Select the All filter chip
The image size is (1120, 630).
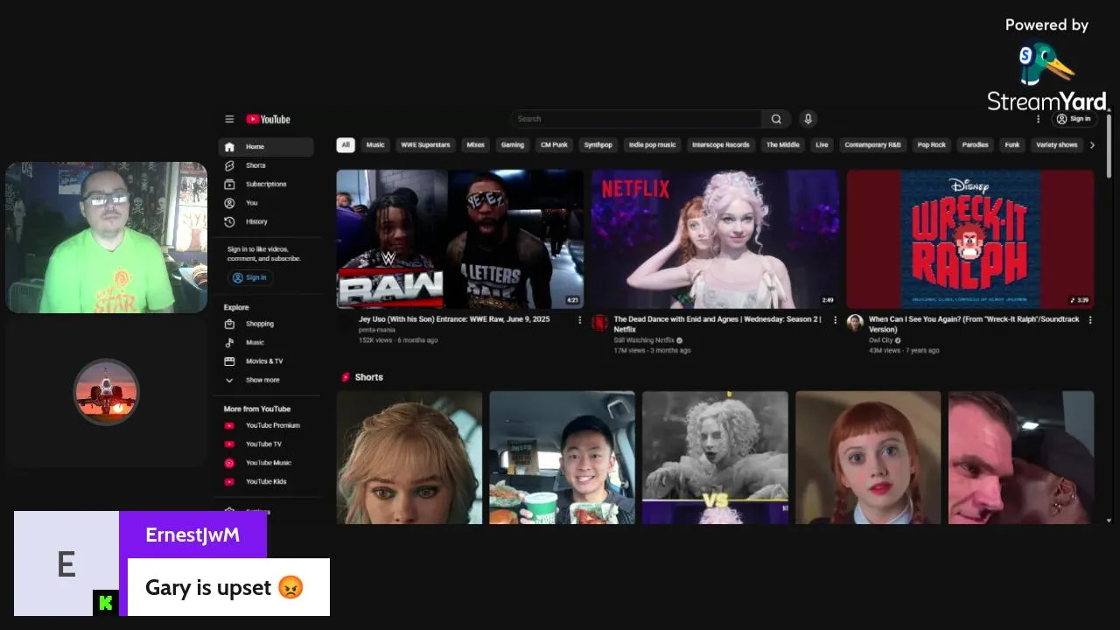point(346,145)
